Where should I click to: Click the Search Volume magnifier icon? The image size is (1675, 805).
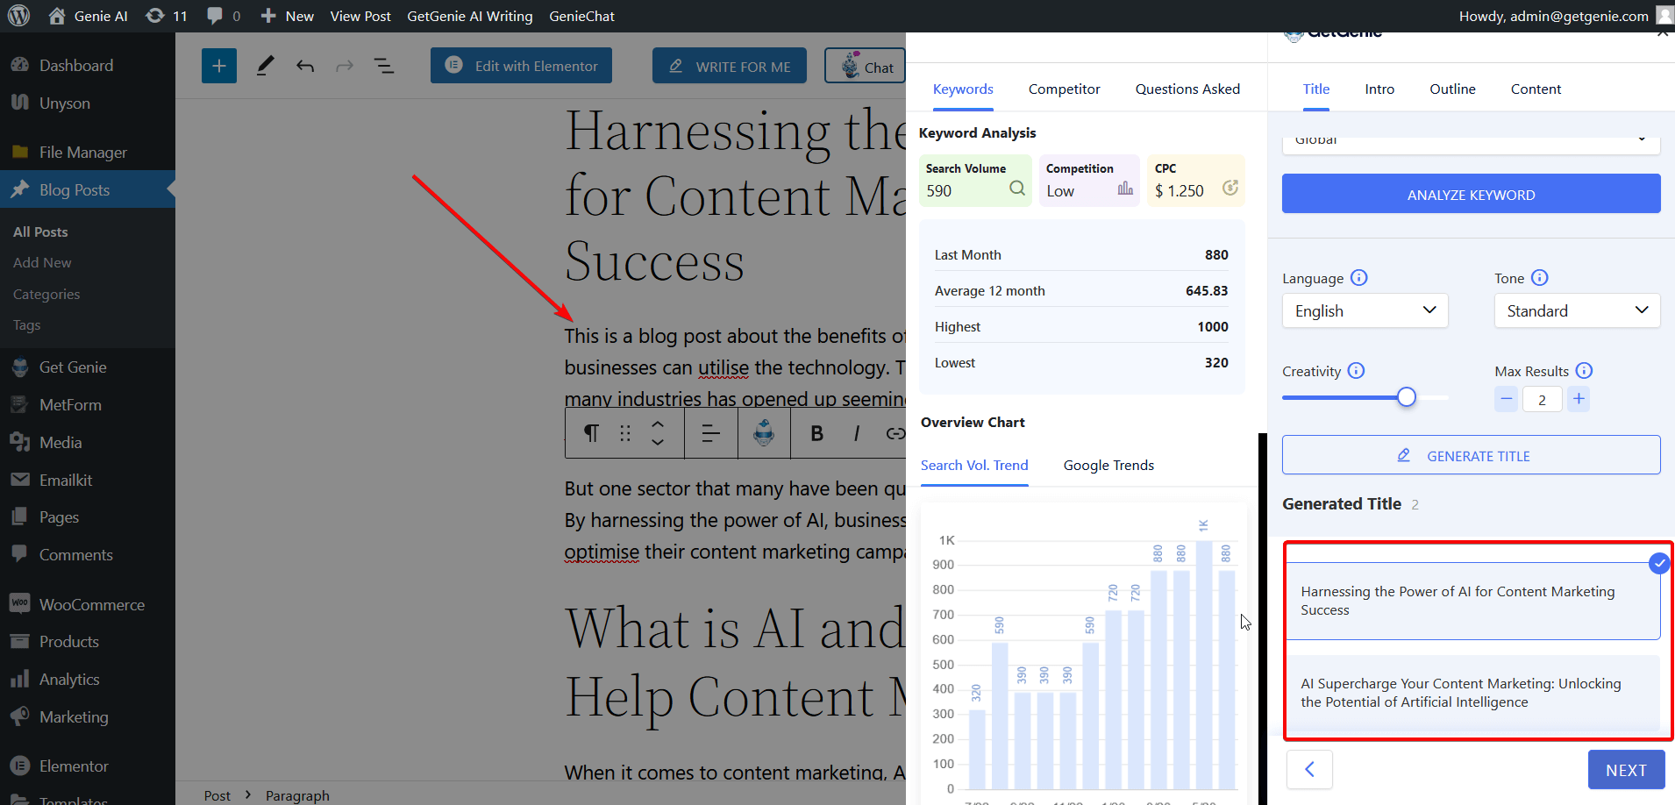click(x=1017, y=188)
